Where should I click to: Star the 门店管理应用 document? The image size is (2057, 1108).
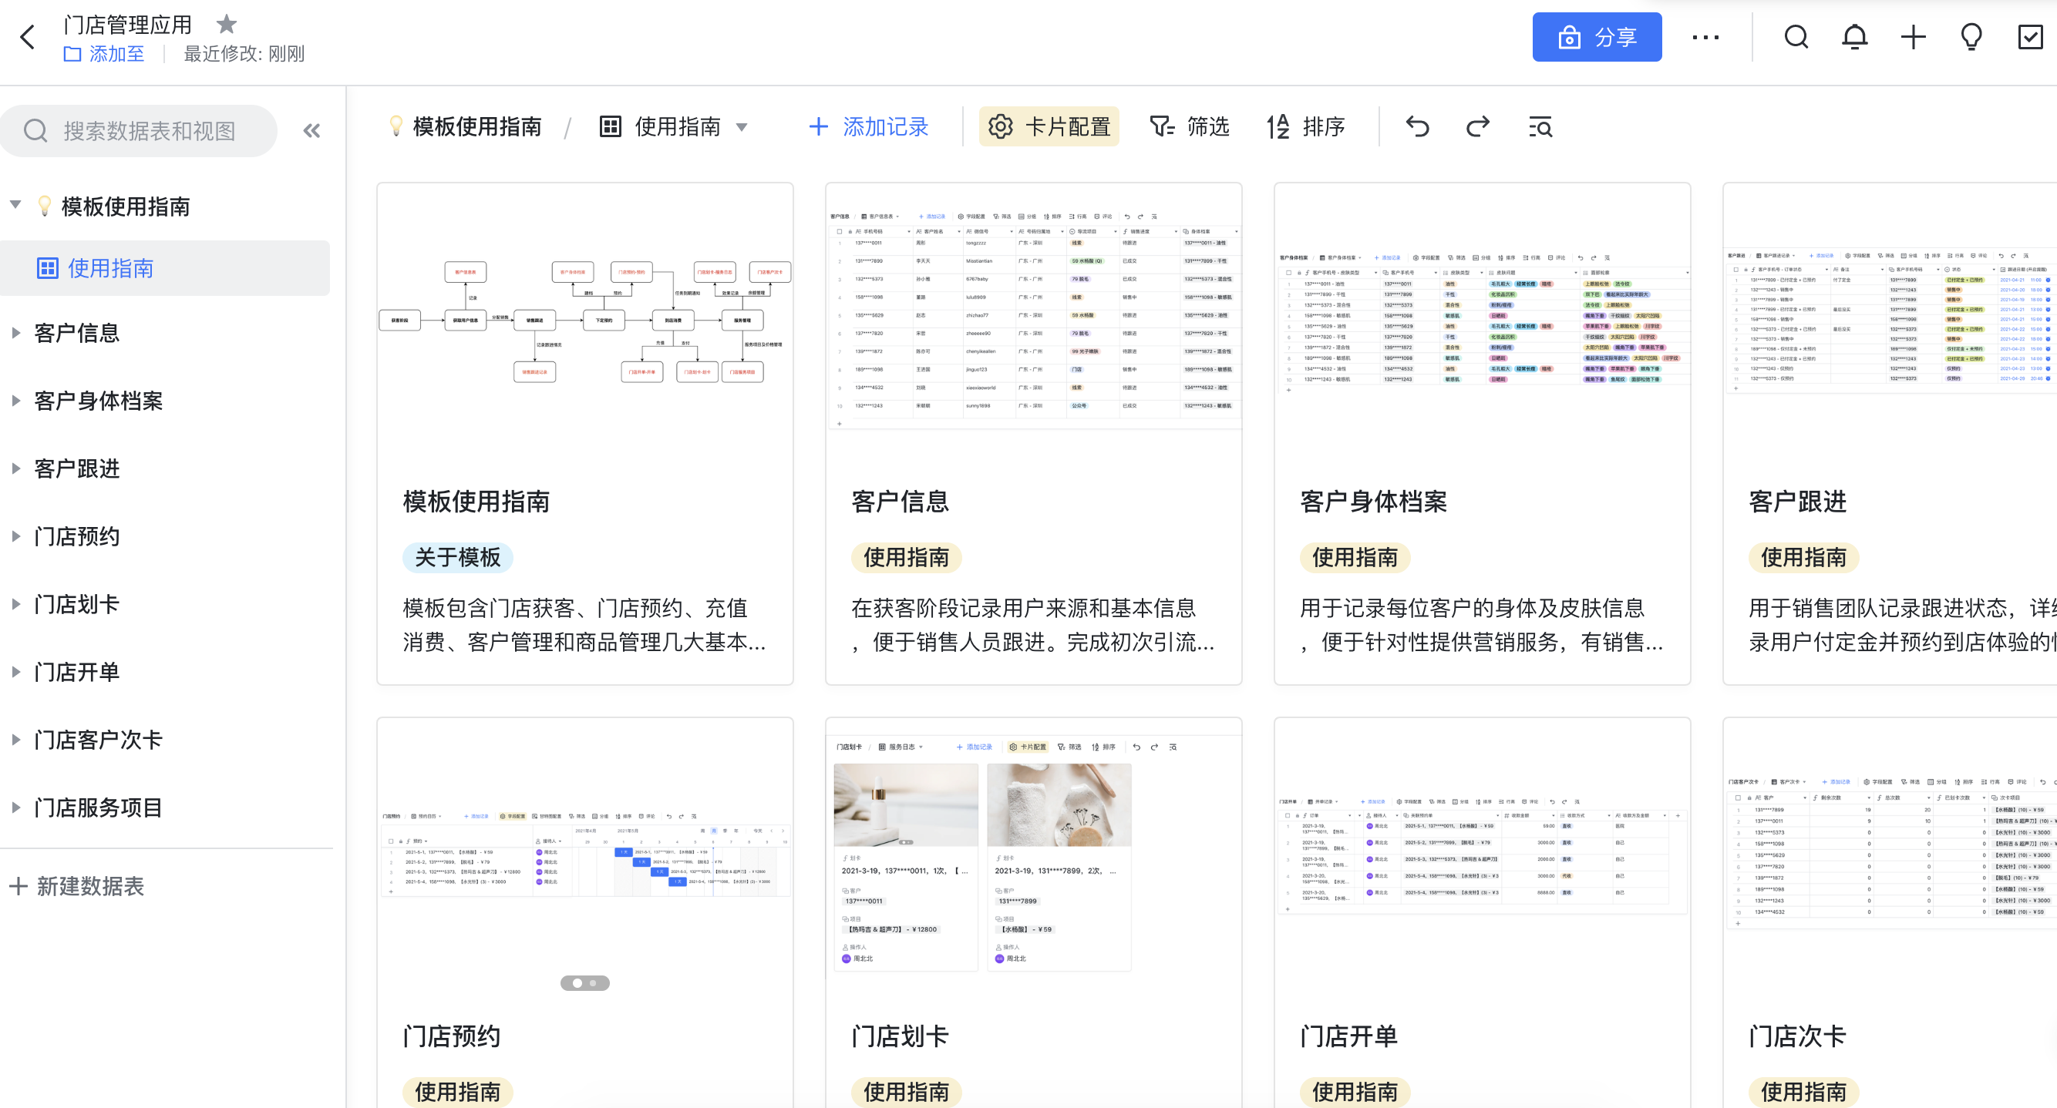pos(227,24)
